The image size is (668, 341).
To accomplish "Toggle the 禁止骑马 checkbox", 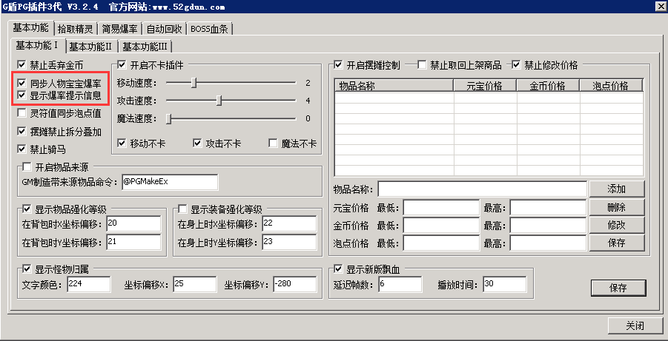I will pyautogui.click(x=22, y=149).
